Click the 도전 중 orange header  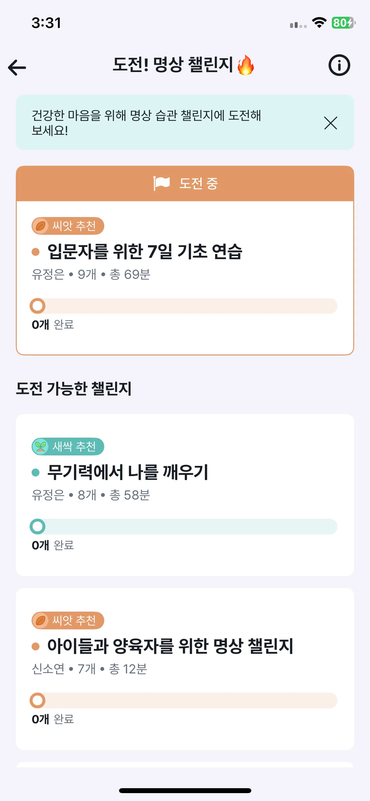coord(185,183)
